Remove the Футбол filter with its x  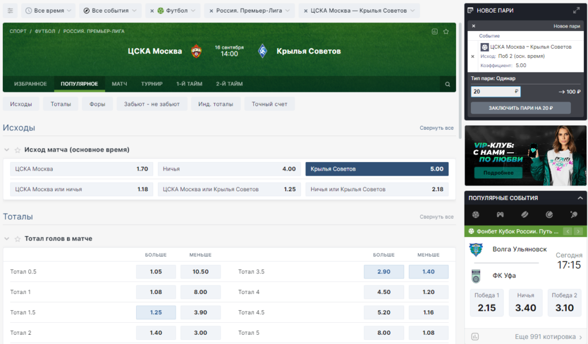(x=152, y=11)
